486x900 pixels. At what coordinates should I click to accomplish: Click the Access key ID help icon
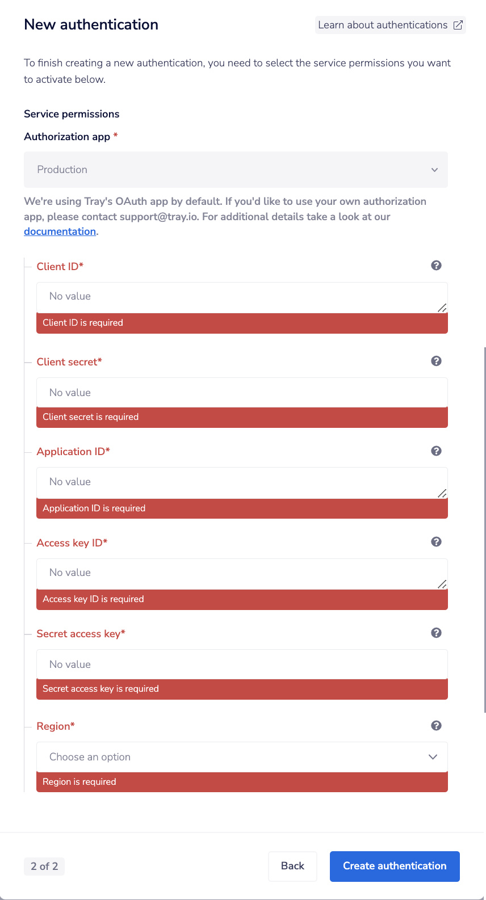point(436,542)
